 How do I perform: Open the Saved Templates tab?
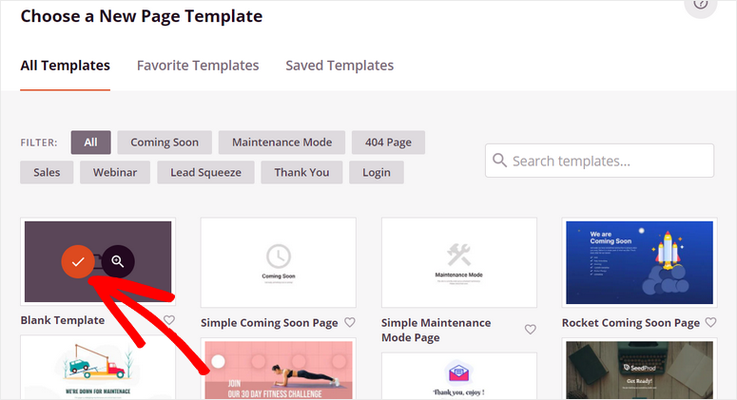(x=339, y=66)
